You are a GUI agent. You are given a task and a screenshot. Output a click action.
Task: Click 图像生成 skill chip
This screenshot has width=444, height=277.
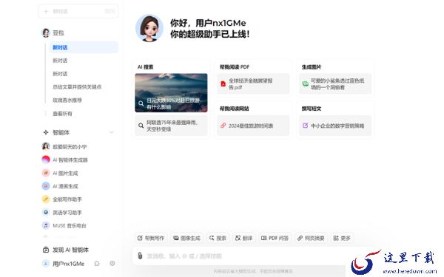(x=186, y=238)
